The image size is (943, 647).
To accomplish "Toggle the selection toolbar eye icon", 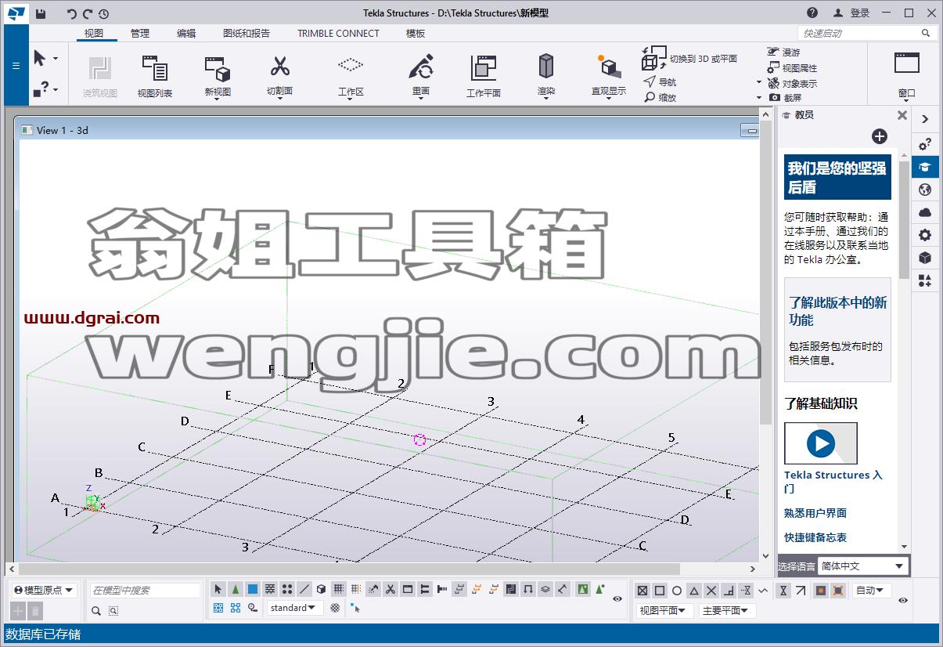I will [617, 599].
